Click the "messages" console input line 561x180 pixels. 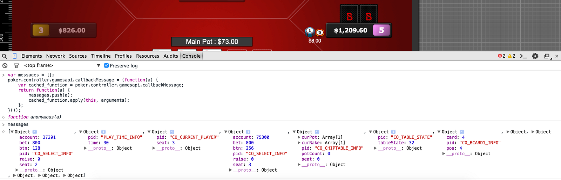[x=18, y=124]
